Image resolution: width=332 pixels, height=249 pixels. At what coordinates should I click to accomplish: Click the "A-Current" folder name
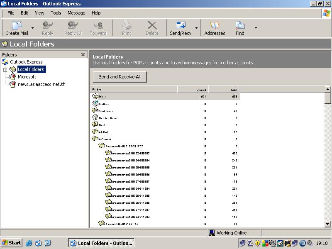(105, 139)
